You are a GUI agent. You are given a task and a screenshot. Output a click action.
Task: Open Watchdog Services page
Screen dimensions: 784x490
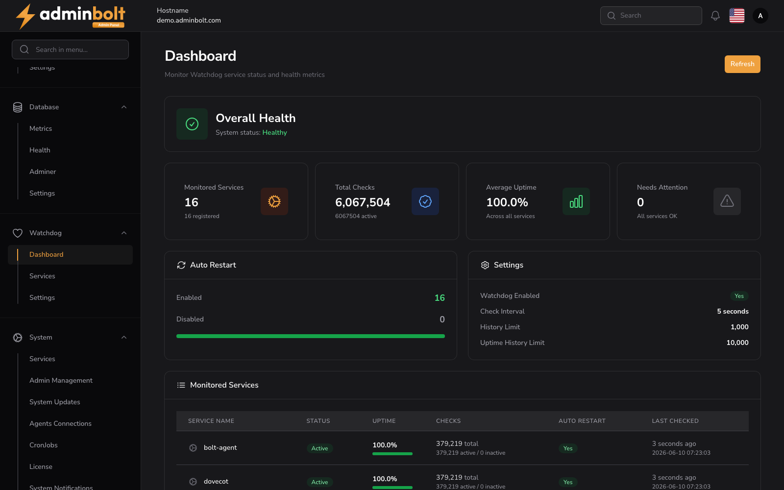[42, 276]
